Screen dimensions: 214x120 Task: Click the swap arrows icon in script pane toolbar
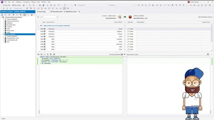[44, 54]
